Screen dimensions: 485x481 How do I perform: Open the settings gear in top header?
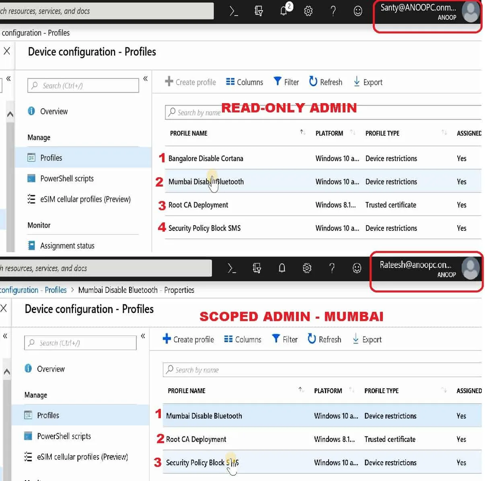(308, 11)
